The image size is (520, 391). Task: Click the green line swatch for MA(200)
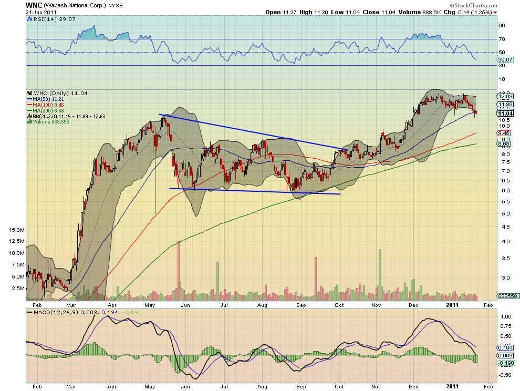[29, 110]
